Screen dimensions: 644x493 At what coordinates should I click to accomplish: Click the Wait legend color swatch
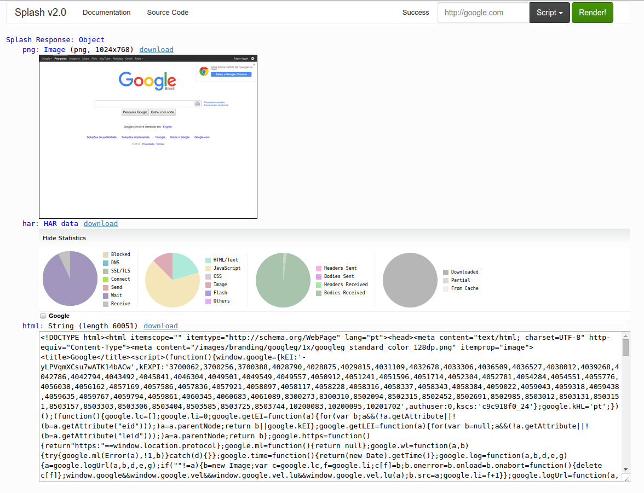pyautogui.click(x=106, y=295)
